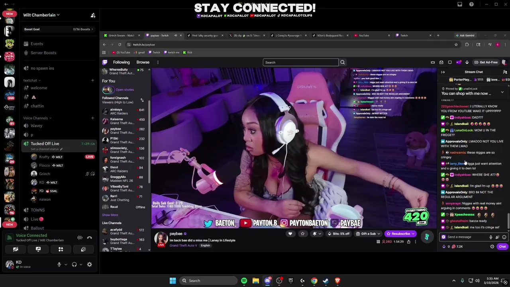Image resolution: width=510 pixels, height=287 pixels.
Task: Click the follow heart icon for paybae
Action: click(x=290, y=234)
